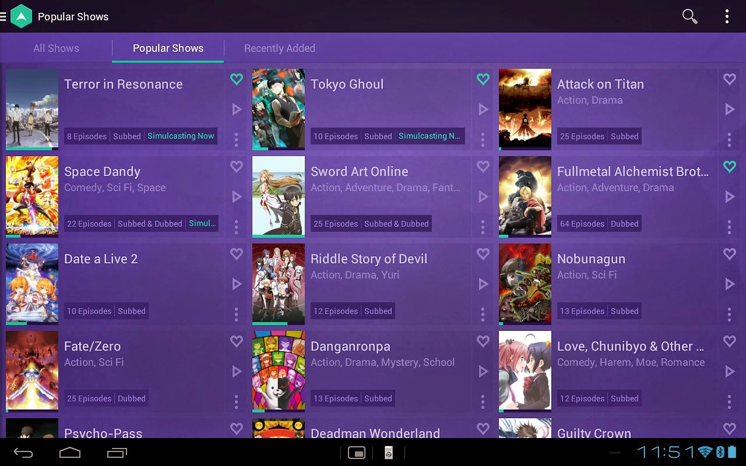Image resolution: width=746 pixels, height=466 pixels.
Task: Favorite Love, Chunibyo with heart
Action: 730,341
